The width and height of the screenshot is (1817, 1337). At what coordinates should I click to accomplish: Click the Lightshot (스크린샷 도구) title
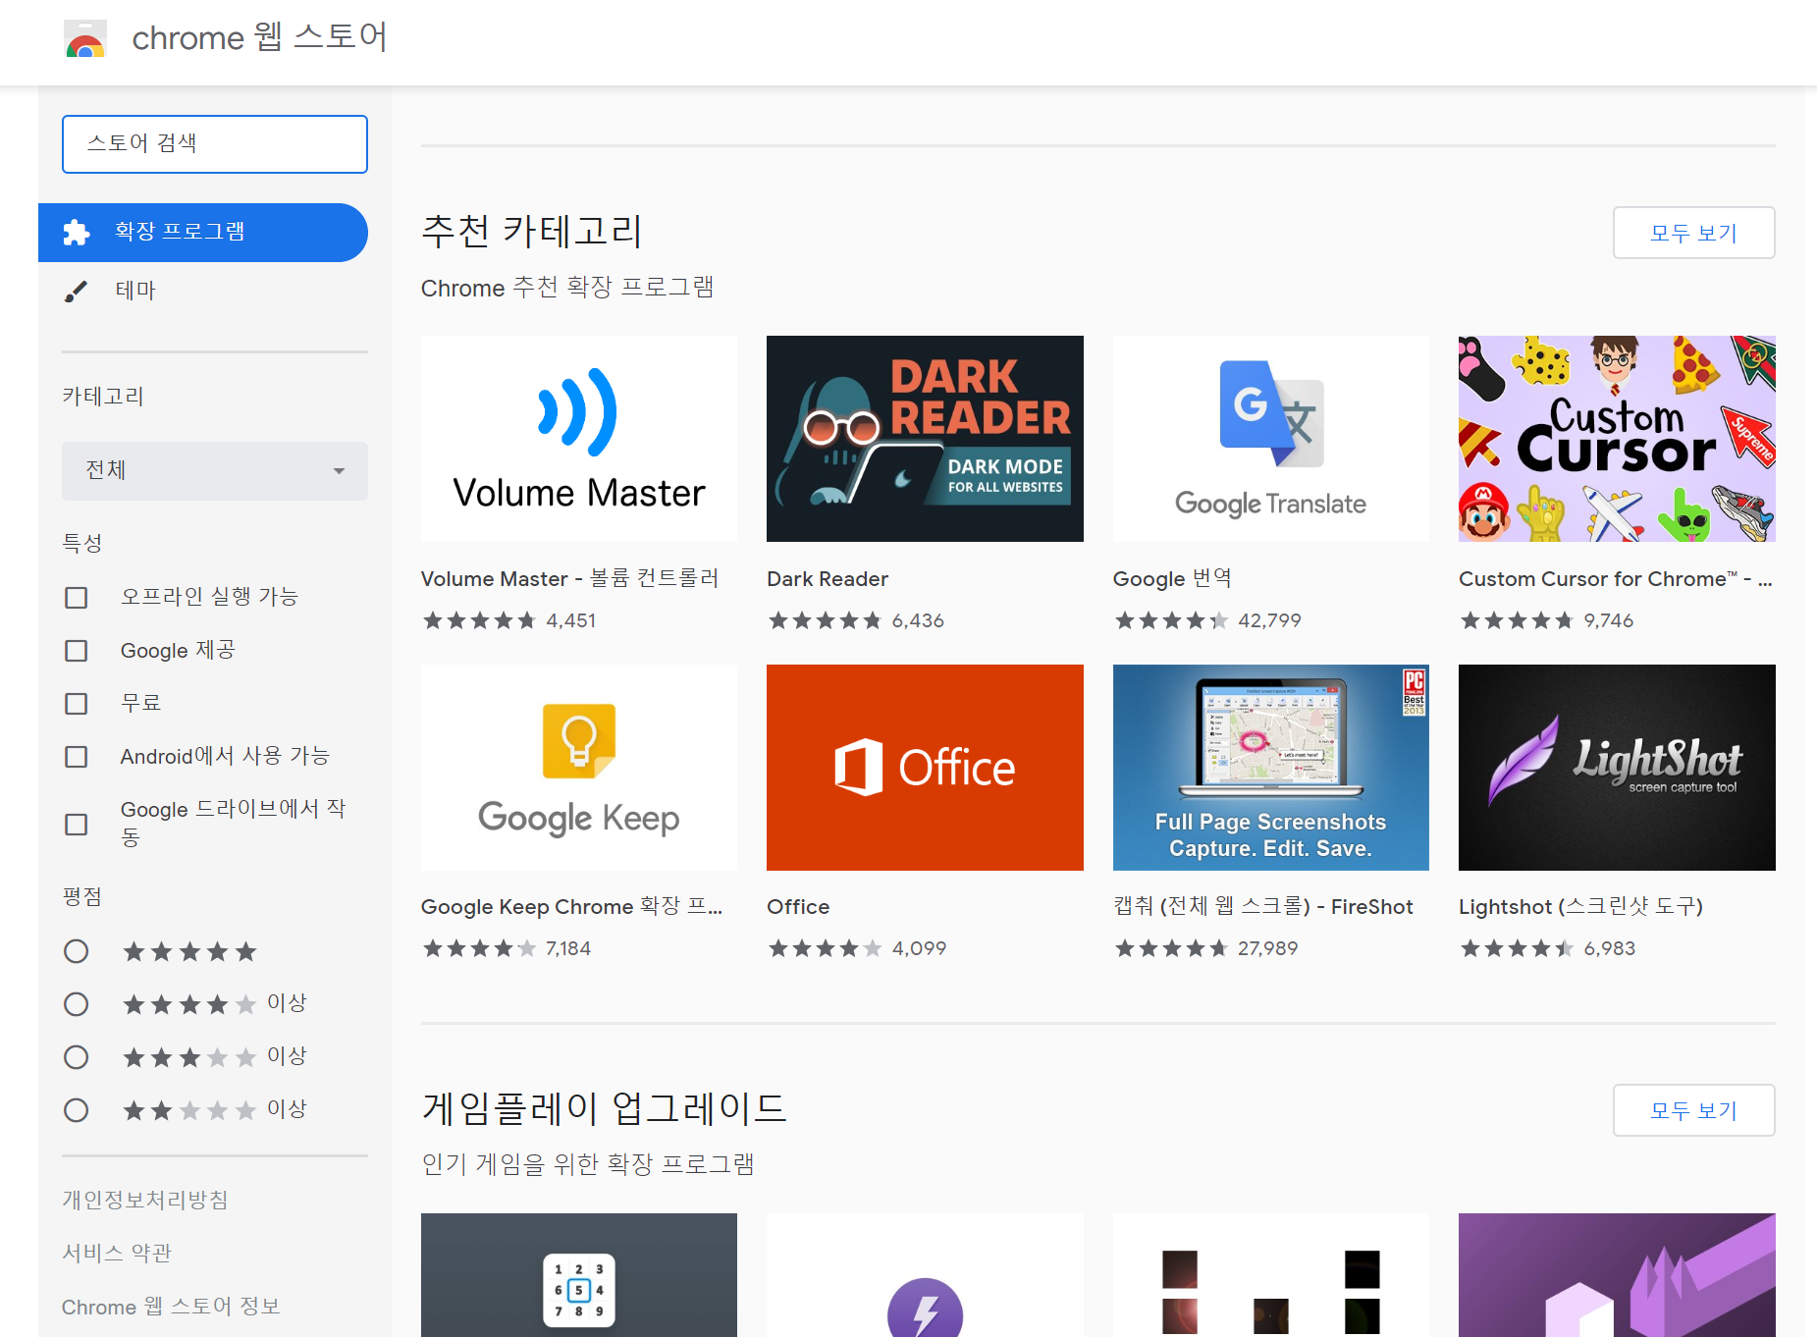coord(1580,906)
